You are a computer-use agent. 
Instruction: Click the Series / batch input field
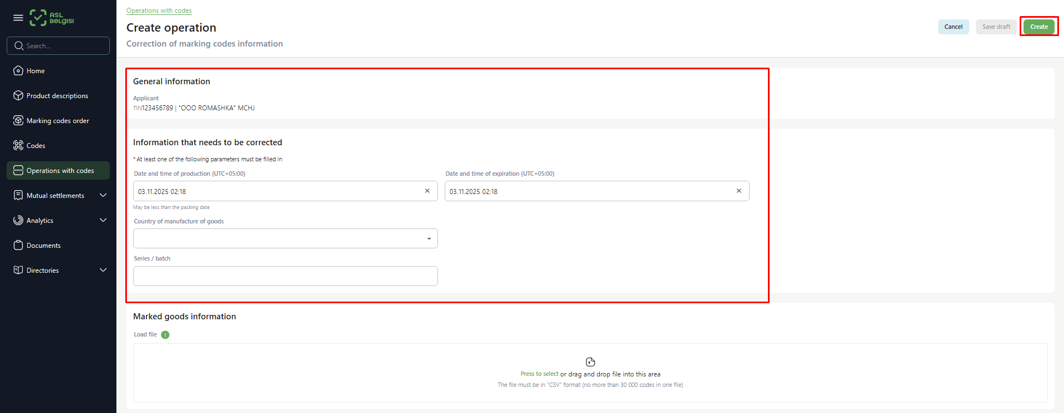(285, 276)
